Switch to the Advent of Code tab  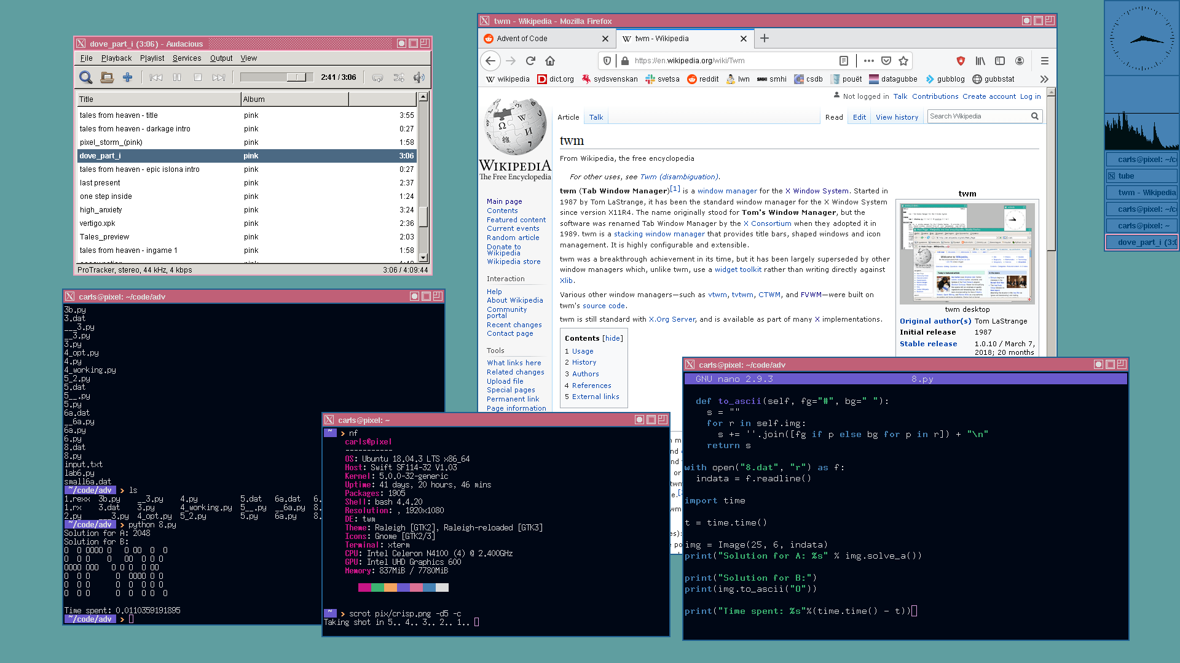pos(522,38)
